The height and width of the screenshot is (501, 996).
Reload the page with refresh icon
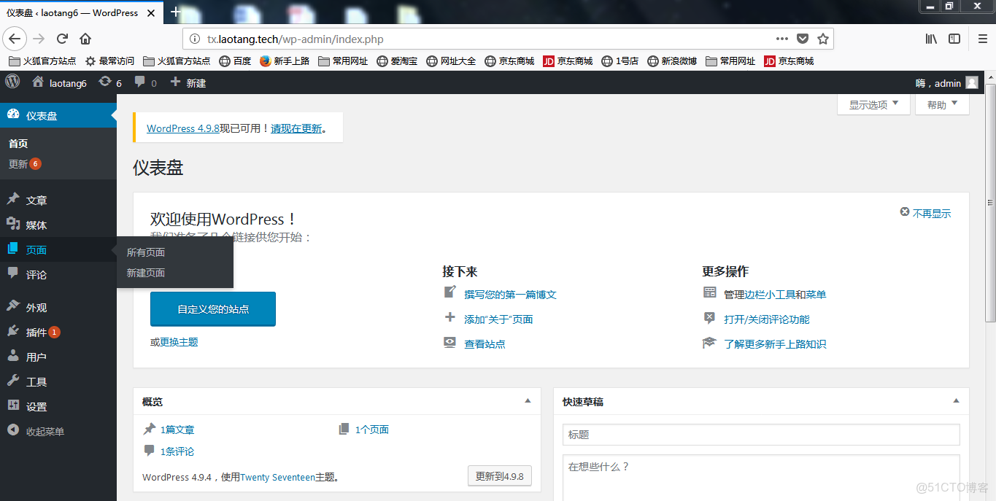pos(62,39)
